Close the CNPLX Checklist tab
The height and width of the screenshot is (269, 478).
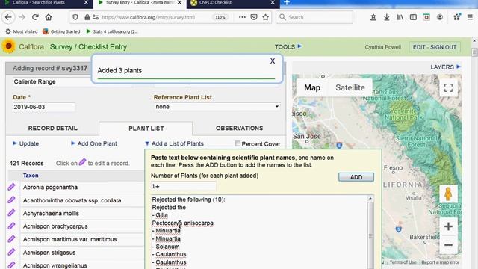point(273,3)
